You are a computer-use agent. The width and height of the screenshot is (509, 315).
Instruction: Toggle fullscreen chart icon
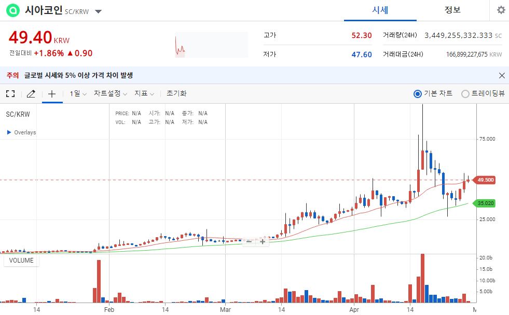pos(10,94)
